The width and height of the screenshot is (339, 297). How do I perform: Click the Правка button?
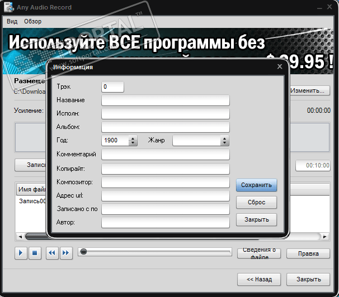click(308, 253)
